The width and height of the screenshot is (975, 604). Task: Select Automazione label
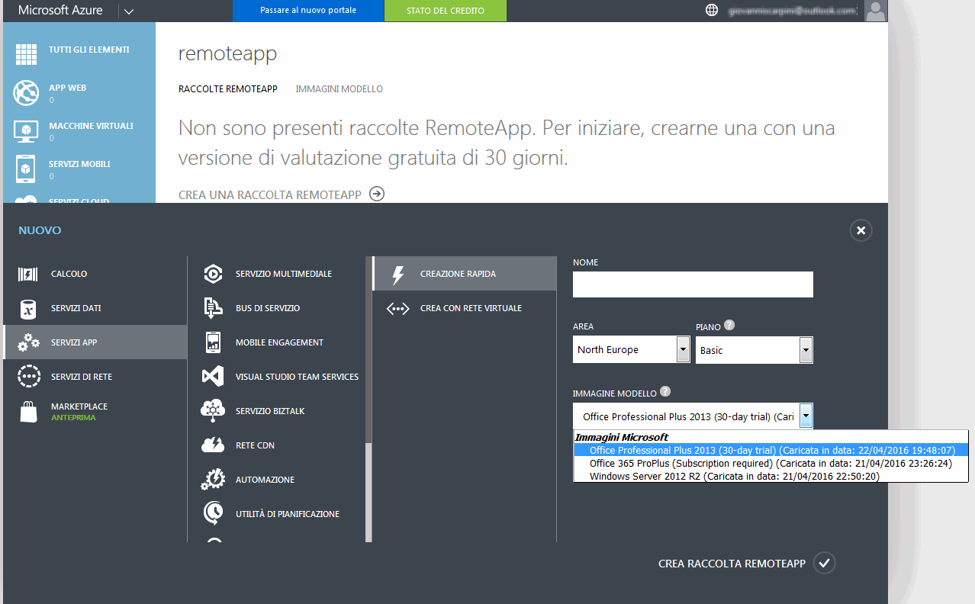click(265, 480)
